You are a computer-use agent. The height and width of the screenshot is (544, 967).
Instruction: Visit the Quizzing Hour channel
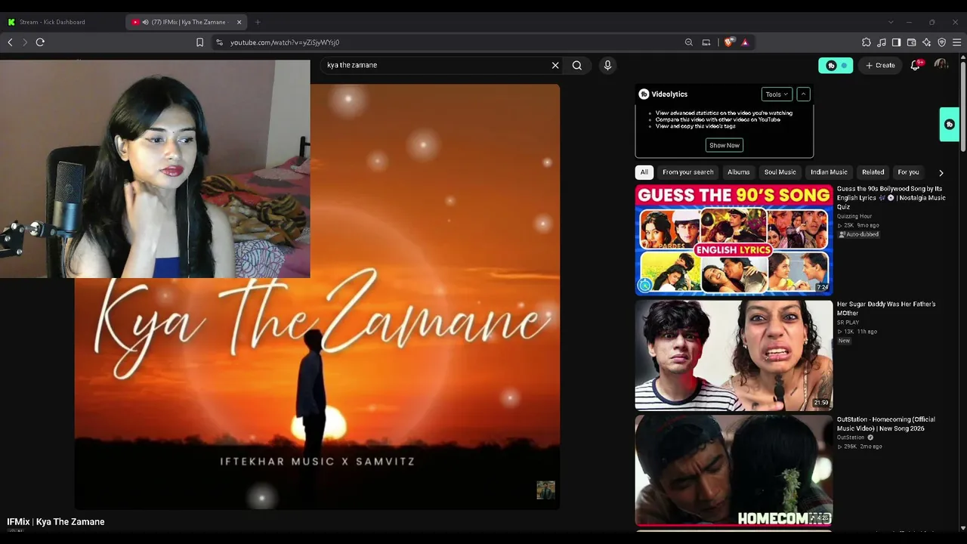coord(854,216)
